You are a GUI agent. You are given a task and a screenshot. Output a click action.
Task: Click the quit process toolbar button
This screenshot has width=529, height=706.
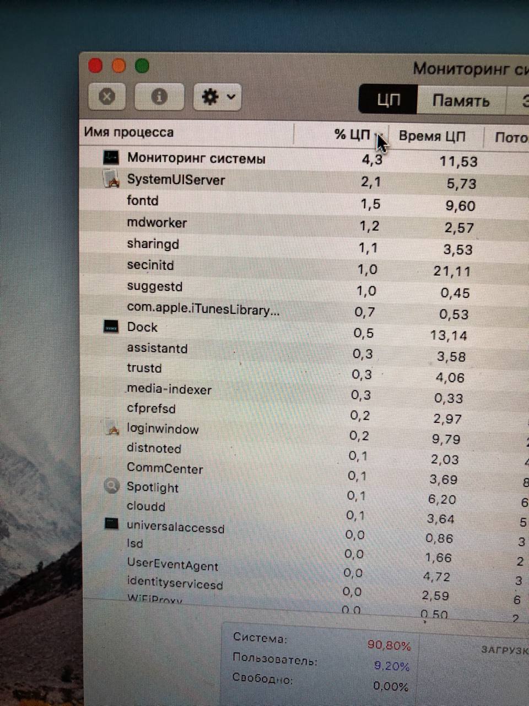[107, 97]
